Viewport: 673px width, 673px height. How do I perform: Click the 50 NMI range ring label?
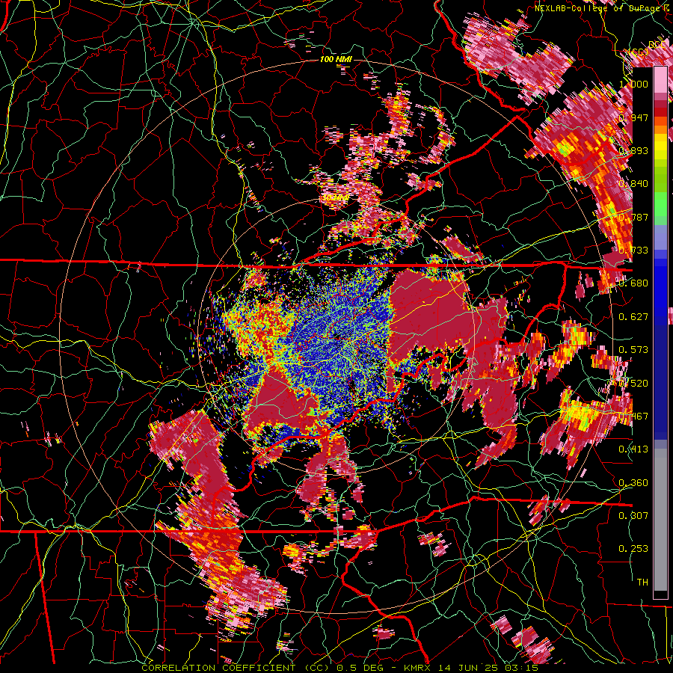pos(335,198)
